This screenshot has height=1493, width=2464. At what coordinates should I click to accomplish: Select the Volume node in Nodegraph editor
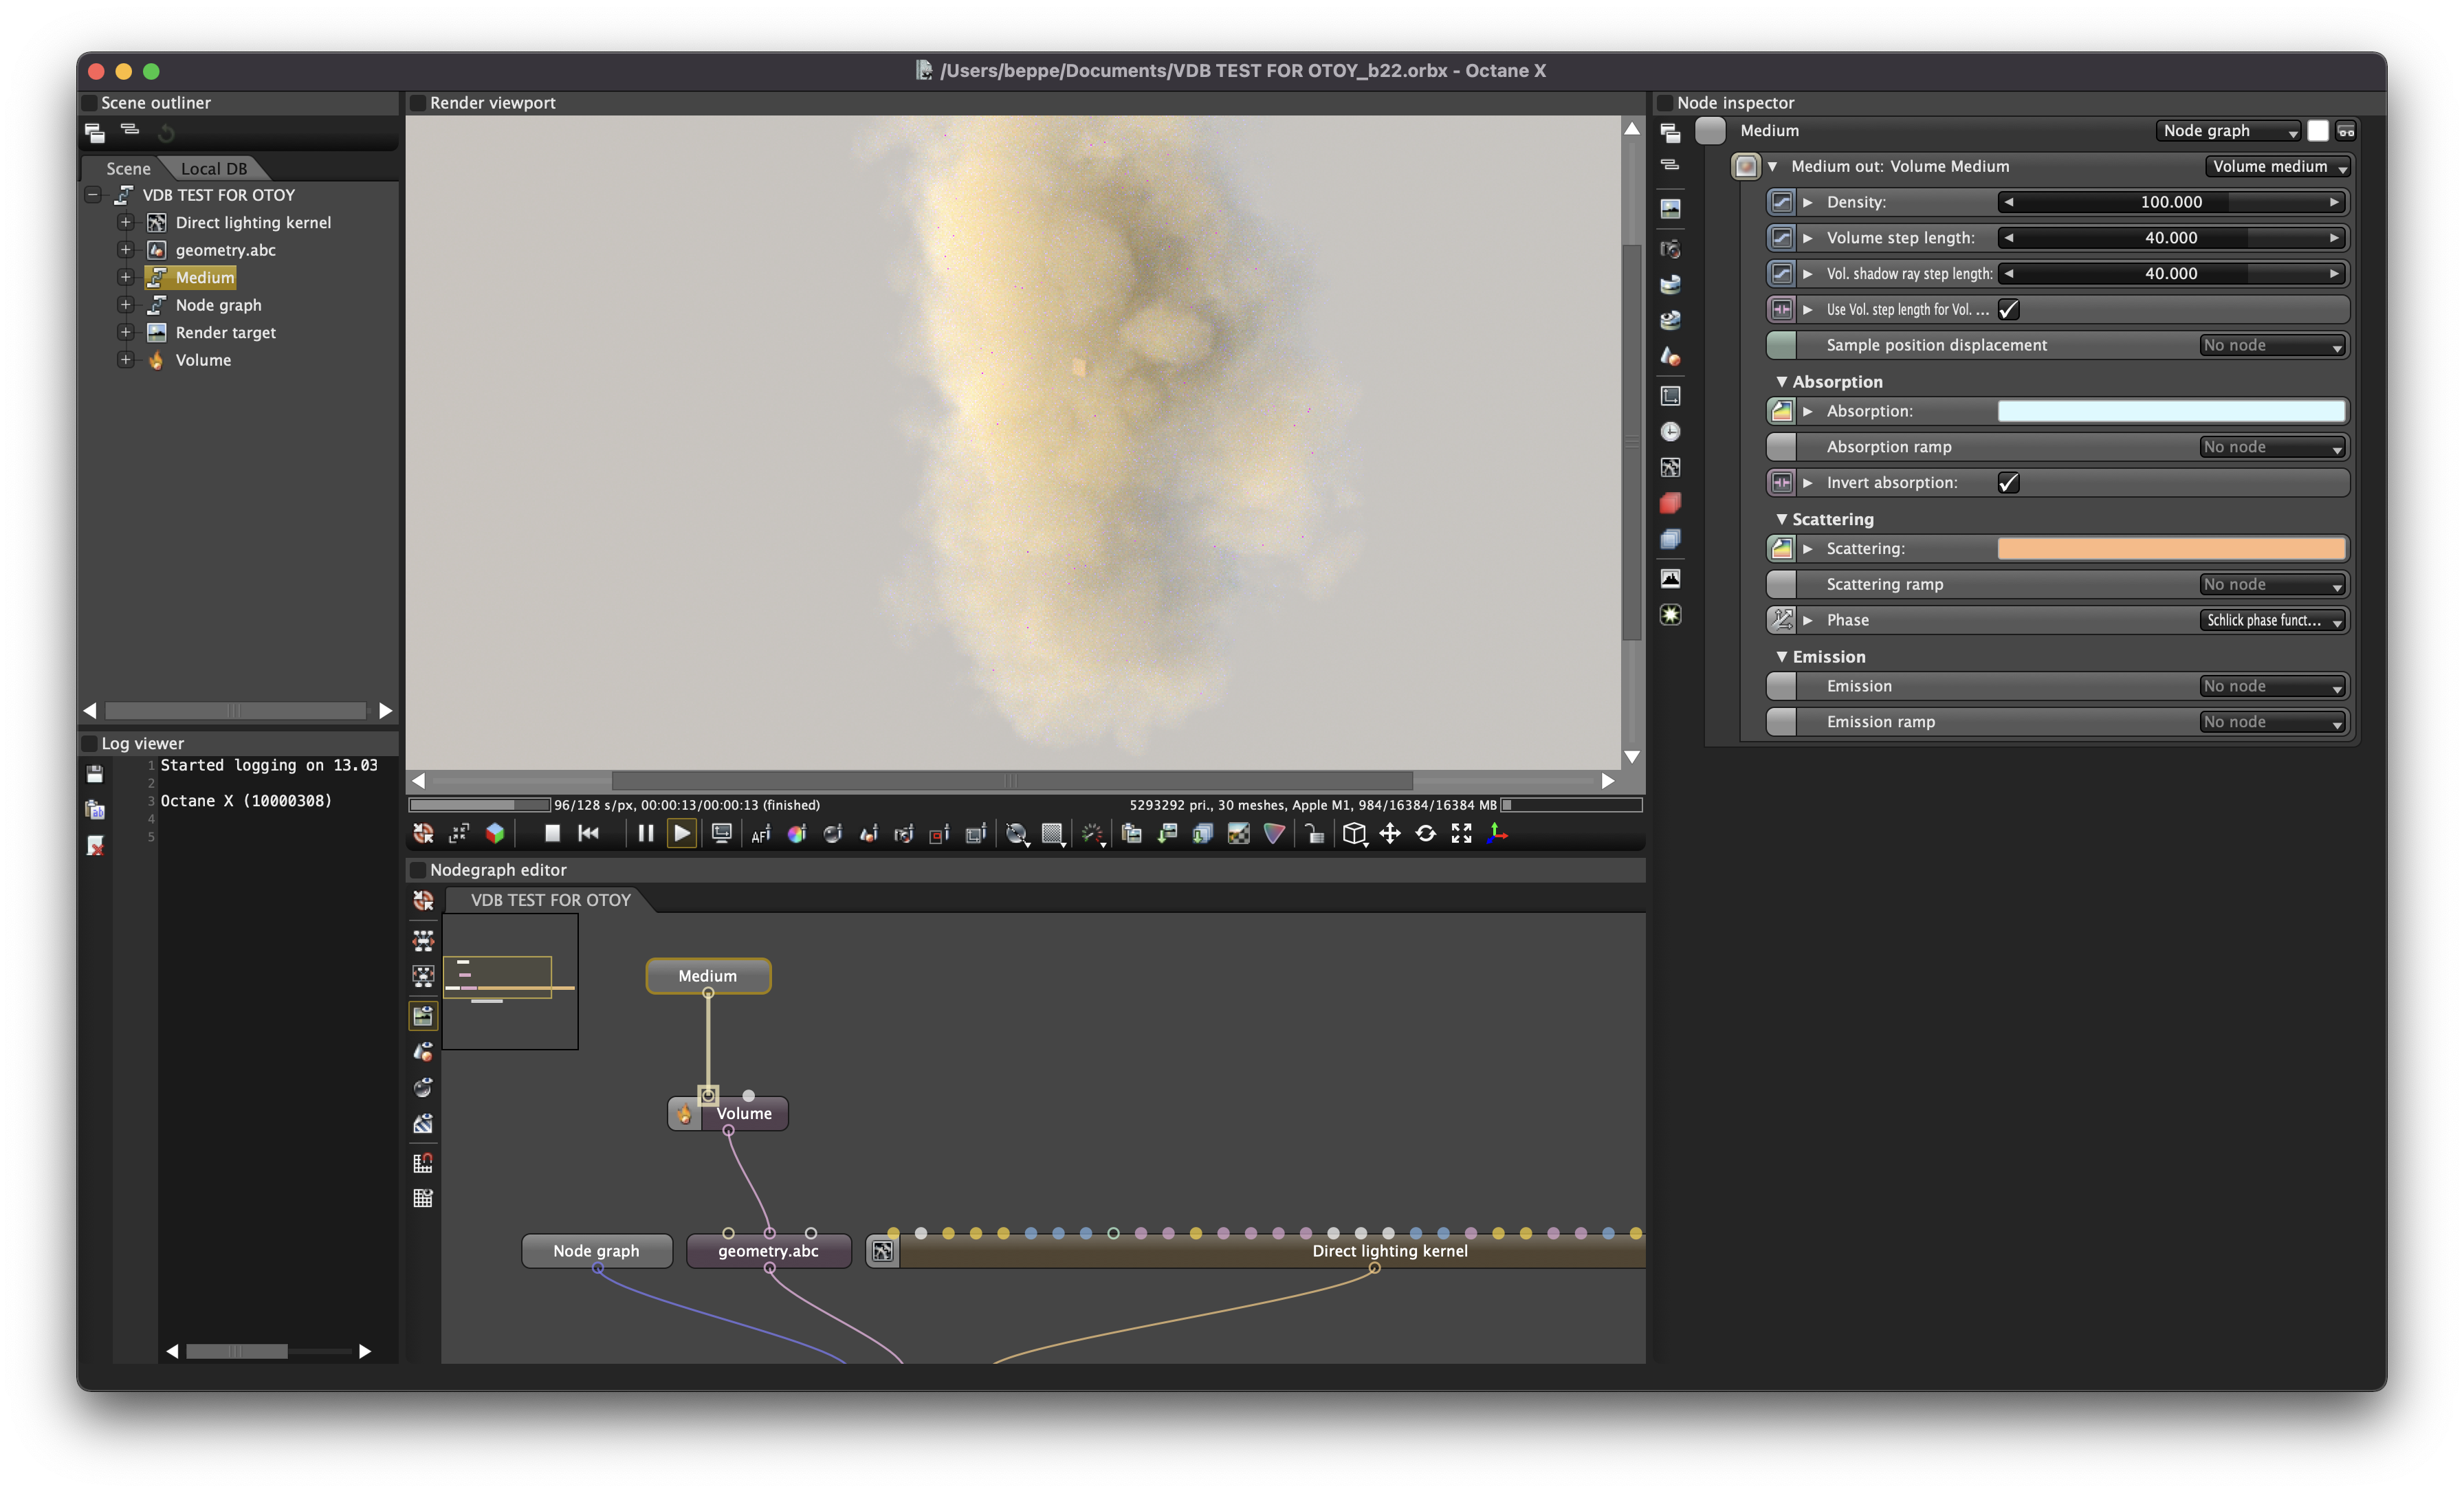pyautogui.click(x=728, y=1113)
